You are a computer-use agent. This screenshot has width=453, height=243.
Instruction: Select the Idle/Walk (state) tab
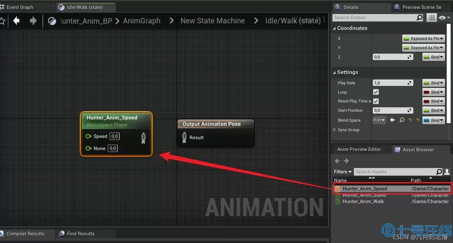click(85, 7)
